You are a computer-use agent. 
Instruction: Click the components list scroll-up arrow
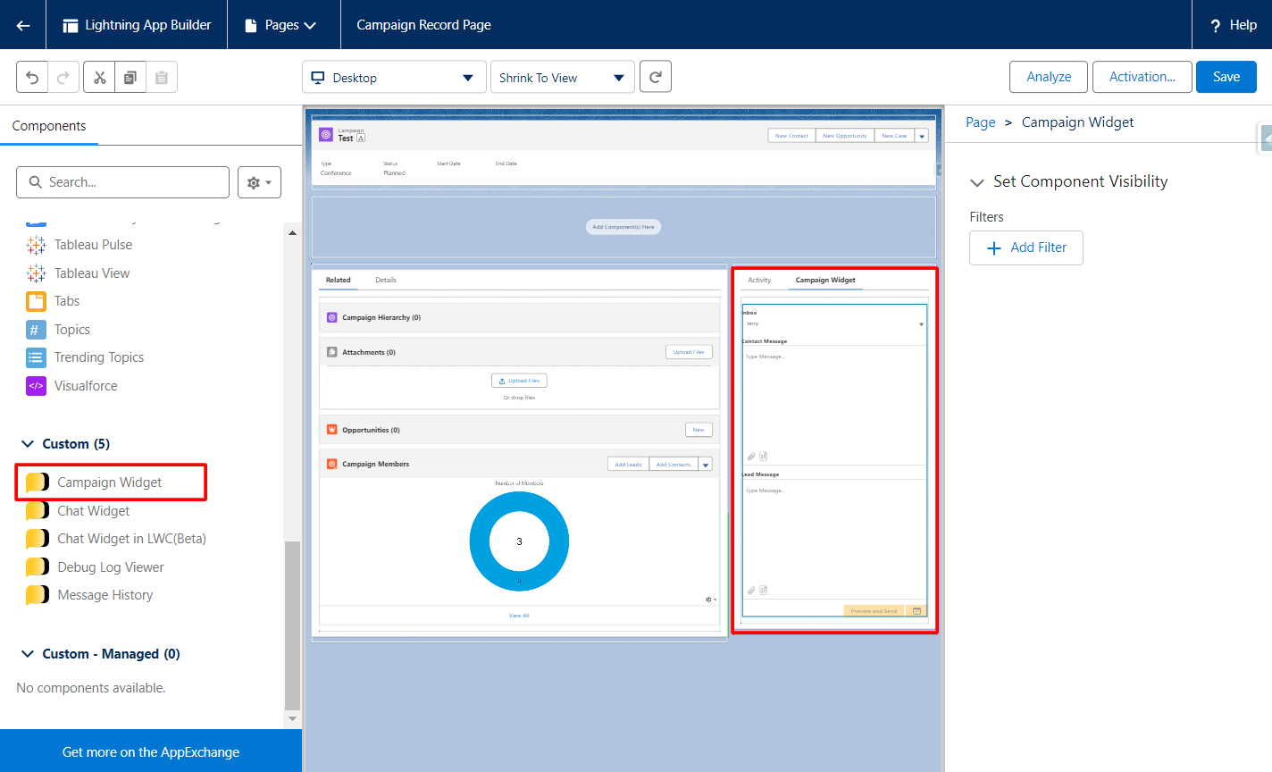click(x=292, y=232)
